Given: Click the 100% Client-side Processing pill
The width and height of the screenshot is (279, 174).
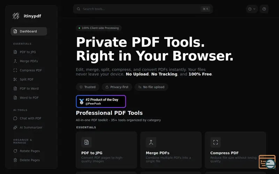Looking at the screenshot, I should click(99, 28).
